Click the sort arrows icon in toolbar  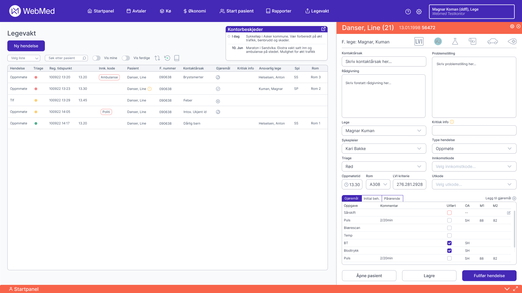(x=157, y=58)
